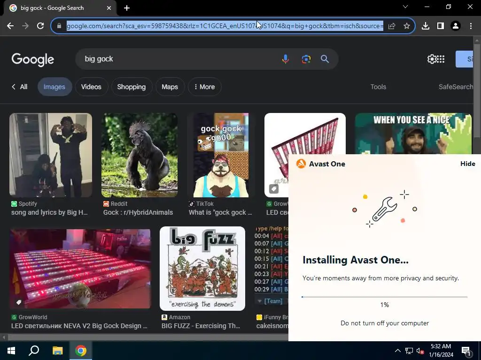Open the search Tools options

[x=378, y=87]
